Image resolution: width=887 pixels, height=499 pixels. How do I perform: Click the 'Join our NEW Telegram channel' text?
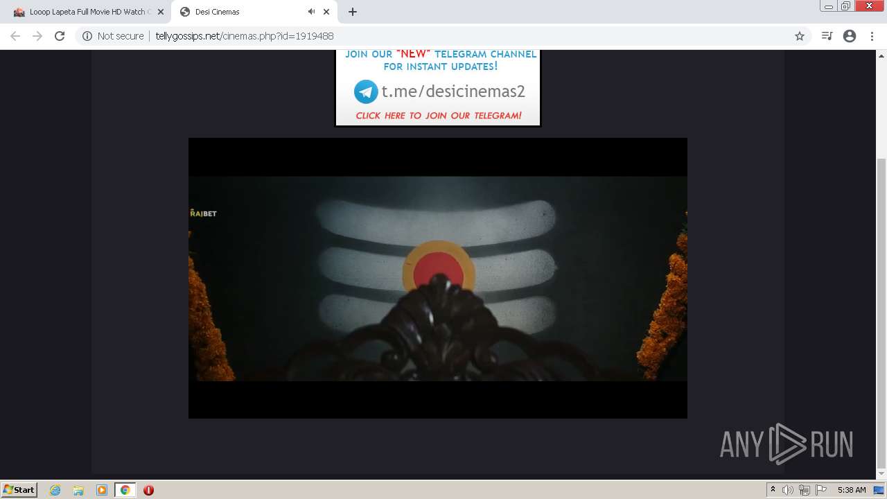point(441,60)
